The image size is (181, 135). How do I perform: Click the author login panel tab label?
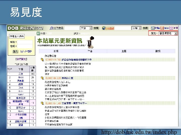click(17, 36)
